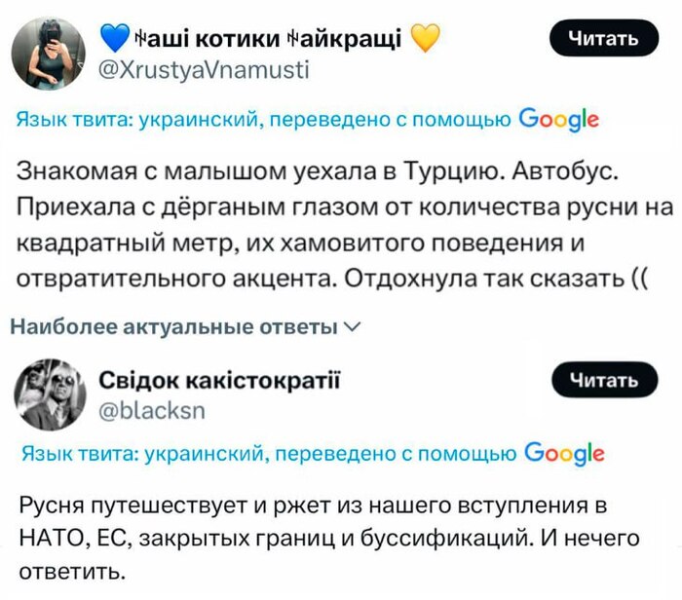Follow XrustyaVnamusti with the Читать button
Image resolution: width=682 pixels, height=600 pixels.
(x=604, y=38)
